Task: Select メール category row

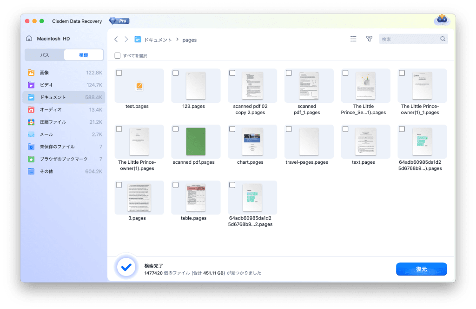Action: pos(64,134)
